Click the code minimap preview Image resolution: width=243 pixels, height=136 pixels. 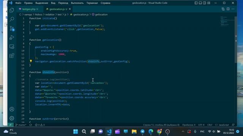click(227, 22)
